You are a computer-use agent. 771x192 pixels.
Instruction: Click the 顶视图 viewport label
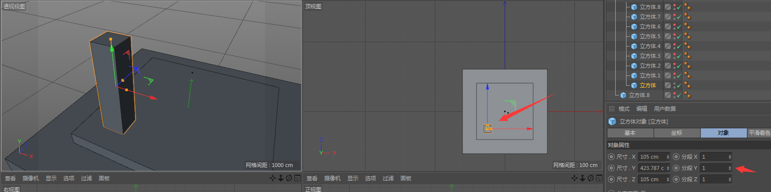point(313,6)
